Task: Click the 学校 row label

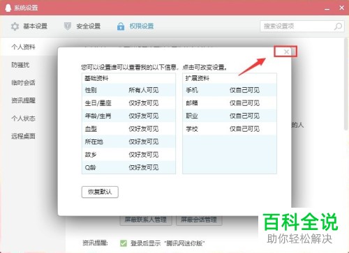Action: click(x=192, y=129)
